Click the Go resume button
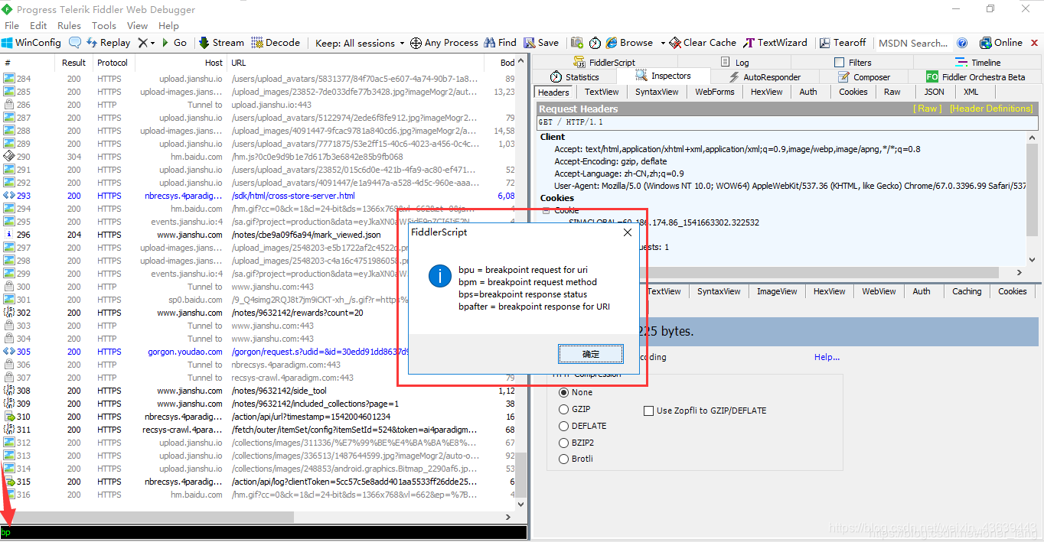The image size is (1044, 542). coord(174,43)
